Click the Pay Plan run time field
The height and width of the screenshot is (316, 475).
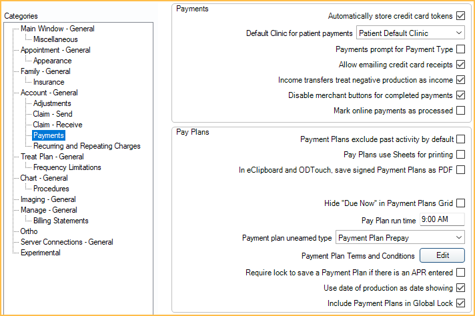click(441, 219)
